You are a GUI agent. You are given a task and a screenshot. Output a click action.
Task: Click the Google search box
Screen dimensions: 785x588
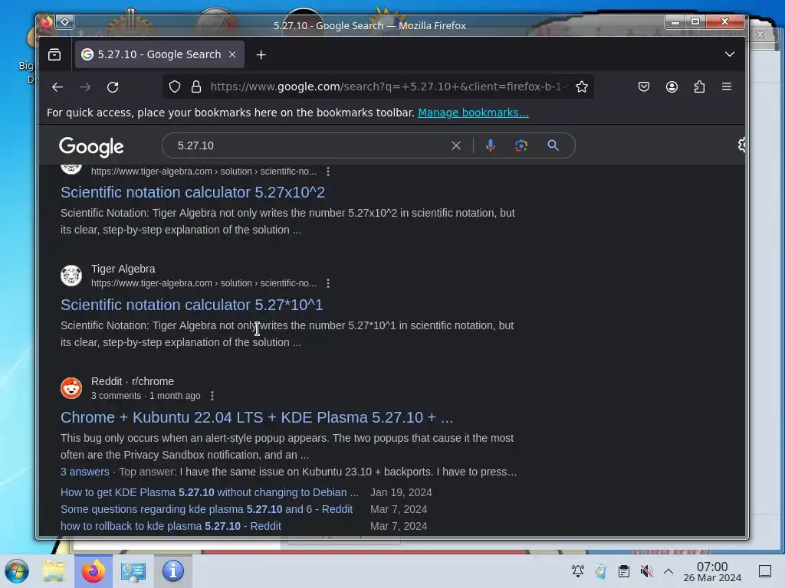pos(310,145)
